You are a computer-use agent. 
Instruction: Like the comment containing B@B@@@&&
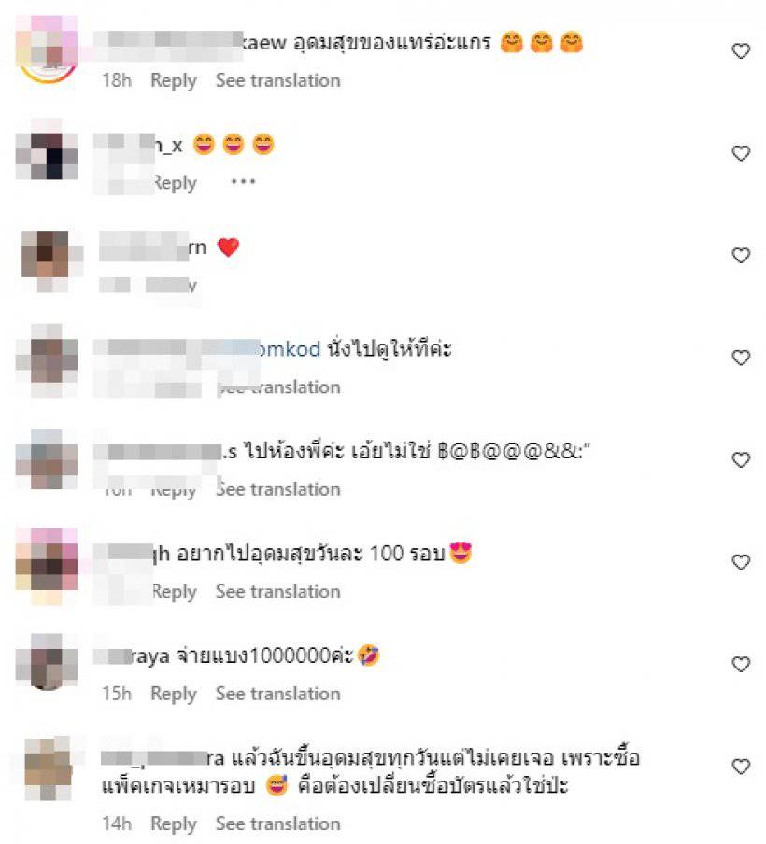pos(741,460)
